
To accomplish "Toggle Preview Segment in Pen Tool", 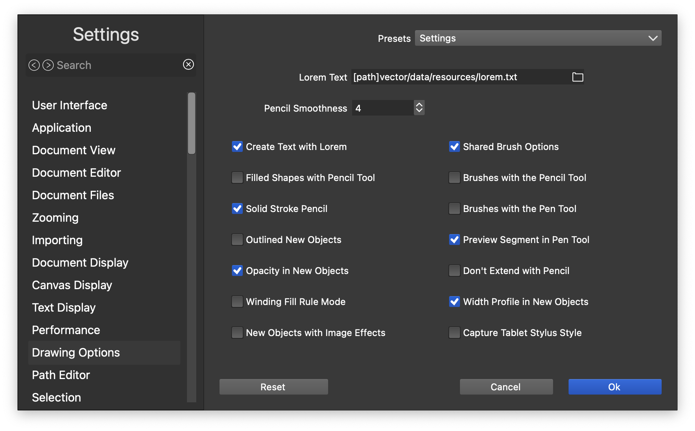I will [454, 240].
